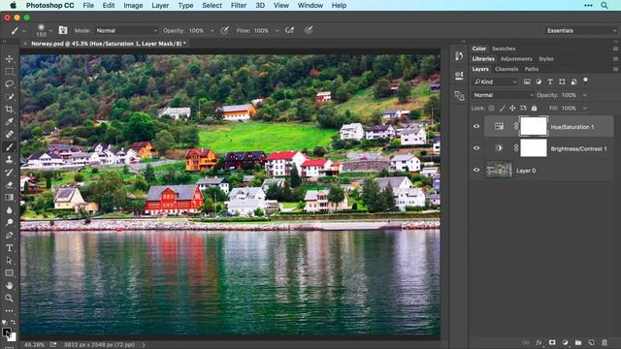621x349 pixels.
Task: Select the Clone Stamp tool
Action: tap(9, 159)
